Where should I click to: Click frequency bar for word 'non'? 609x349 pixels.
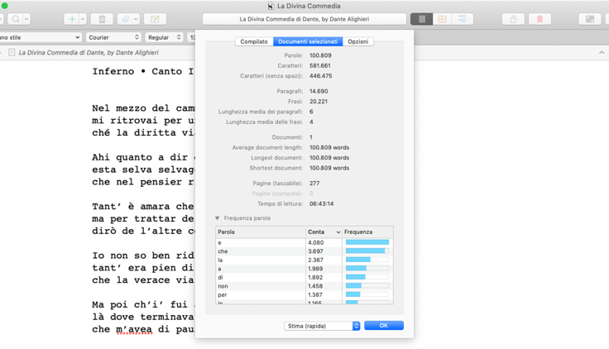(x=367, y=285)
